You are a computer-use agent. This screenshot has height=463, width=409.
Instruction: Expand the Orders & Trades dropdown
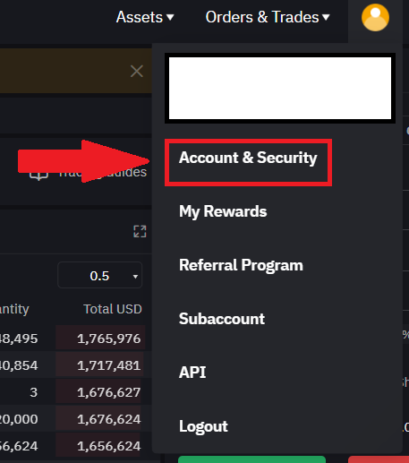(x=268, y=17)
